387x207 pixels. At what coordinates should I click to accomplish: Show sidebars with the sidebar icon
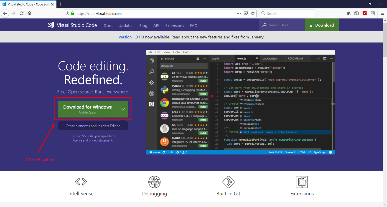click(x=356, y=13)
